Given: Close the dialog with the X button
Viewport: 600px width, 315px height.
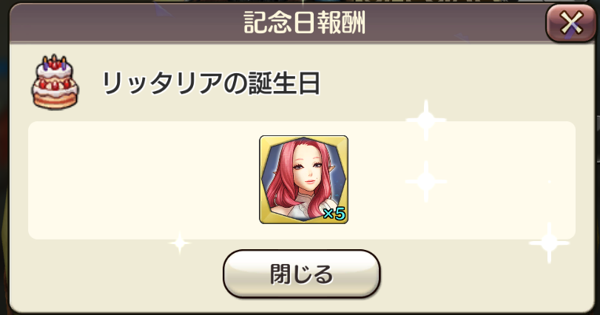Looking at the screenshot, I should pos(570,23).
